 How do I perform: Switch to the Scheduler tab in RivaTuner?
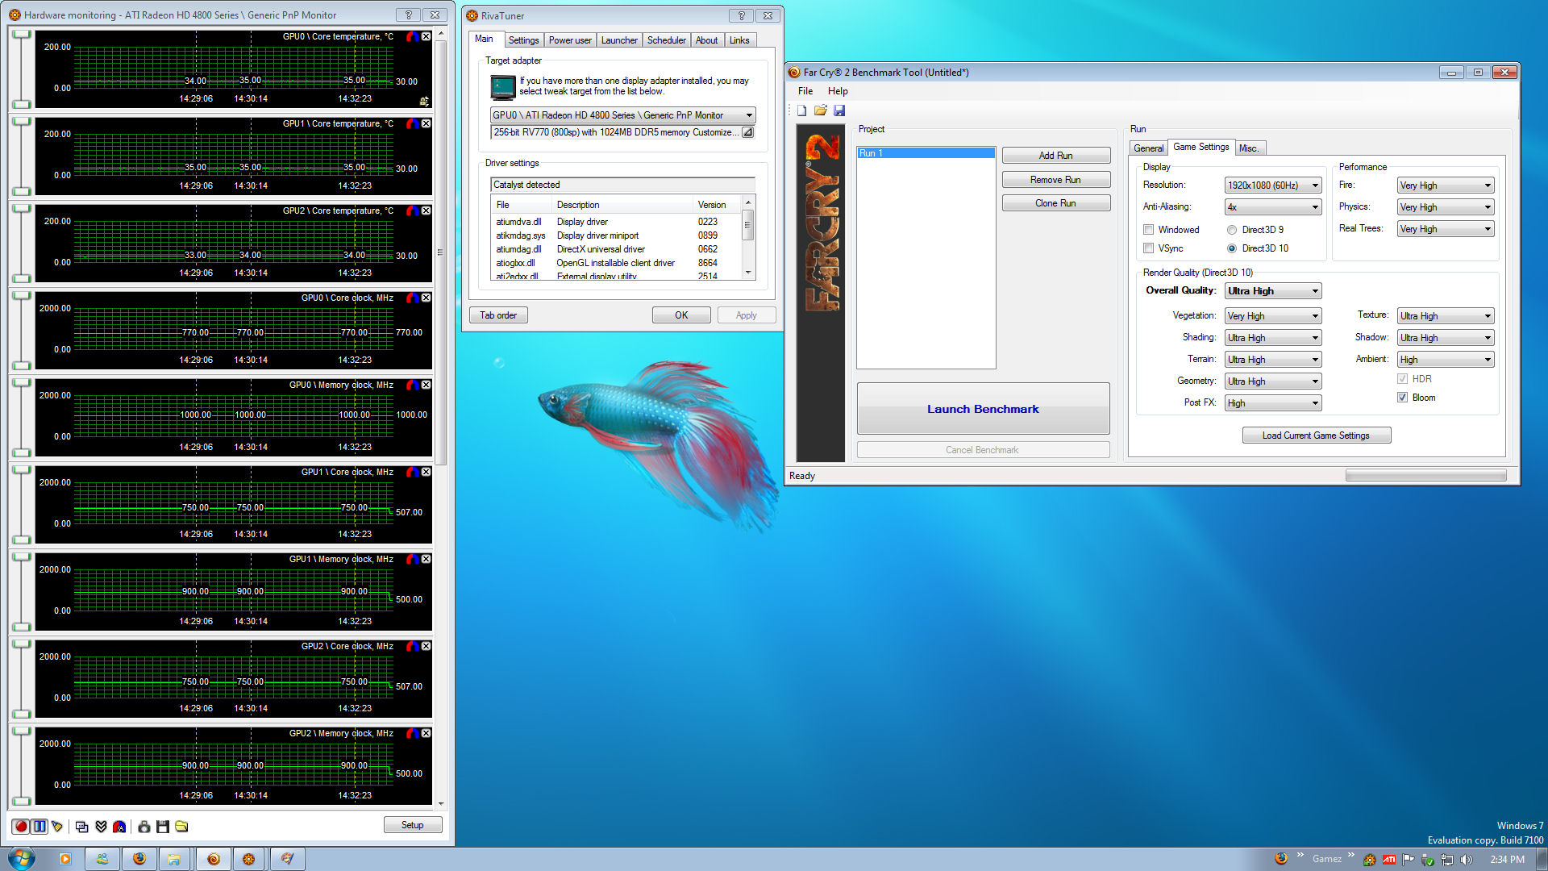point(666,40)
